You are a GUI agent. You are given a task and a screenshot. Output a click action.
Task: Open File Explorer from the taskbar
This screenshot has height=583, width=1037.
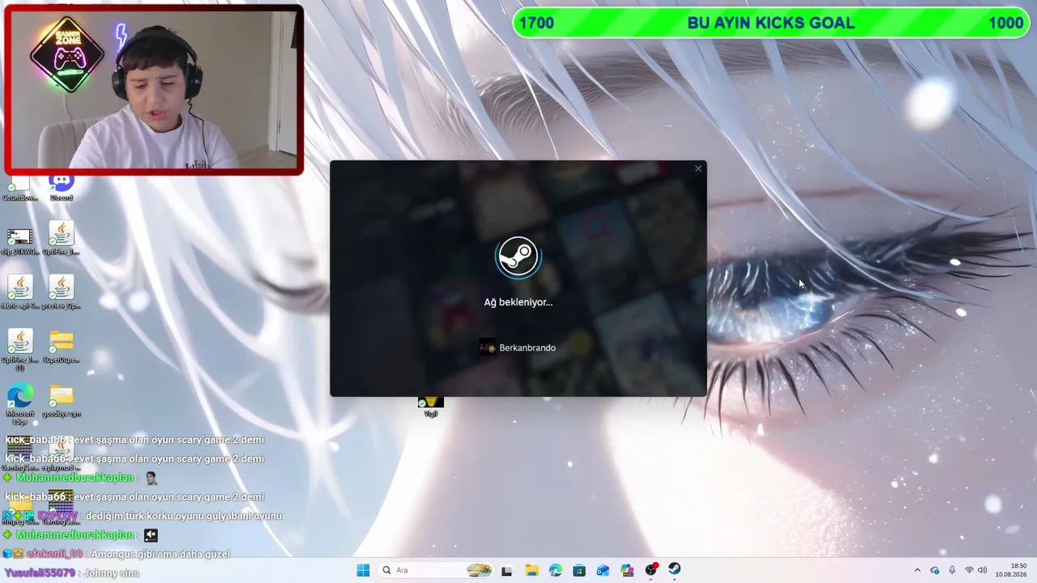click(x=531, y=570)
